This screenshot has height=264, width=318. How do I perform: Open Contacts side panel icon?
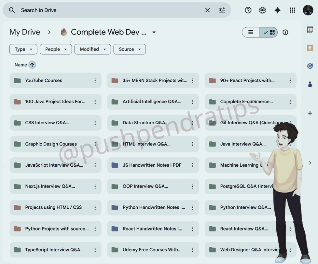coord(310,84)
